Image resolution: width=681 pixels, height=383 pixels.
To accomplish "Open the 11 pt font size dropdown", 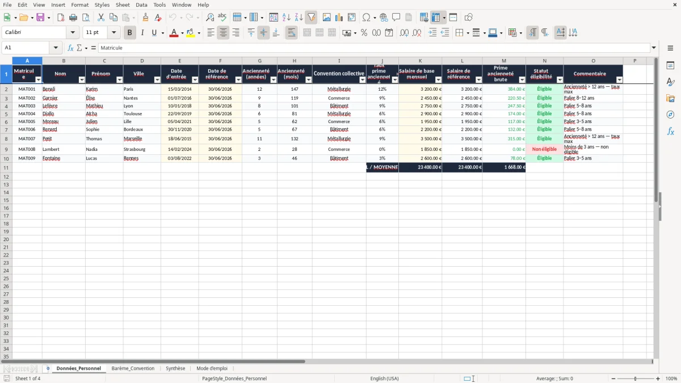I will [113, 33].
